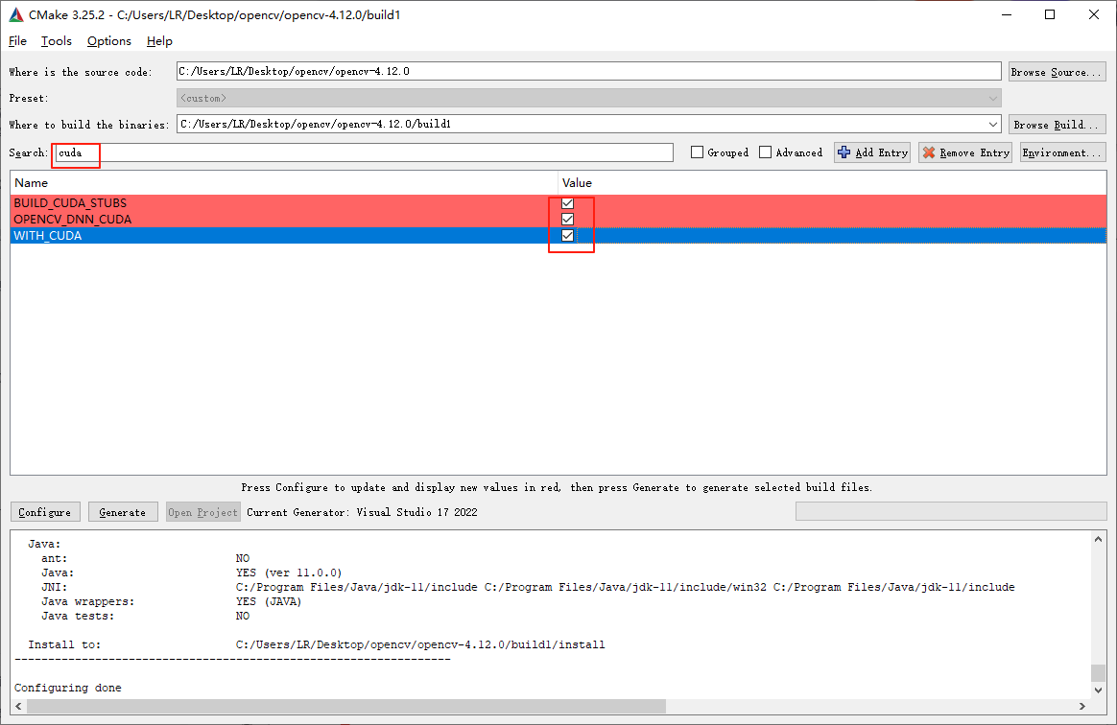1117x725 pixels.
Task: Click the horizontal scrollbar thumb in log
Action: pyautogui.click(x=346, y=706)
